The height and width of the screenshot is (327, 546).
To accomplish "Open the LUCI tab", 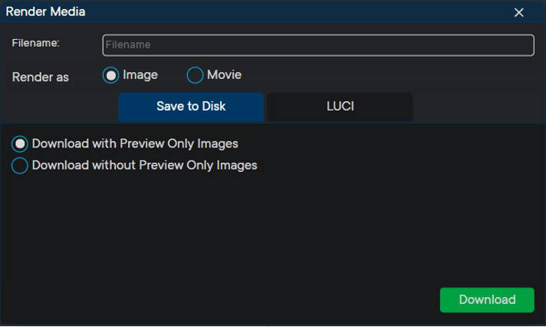I will (x=340, y=107).
